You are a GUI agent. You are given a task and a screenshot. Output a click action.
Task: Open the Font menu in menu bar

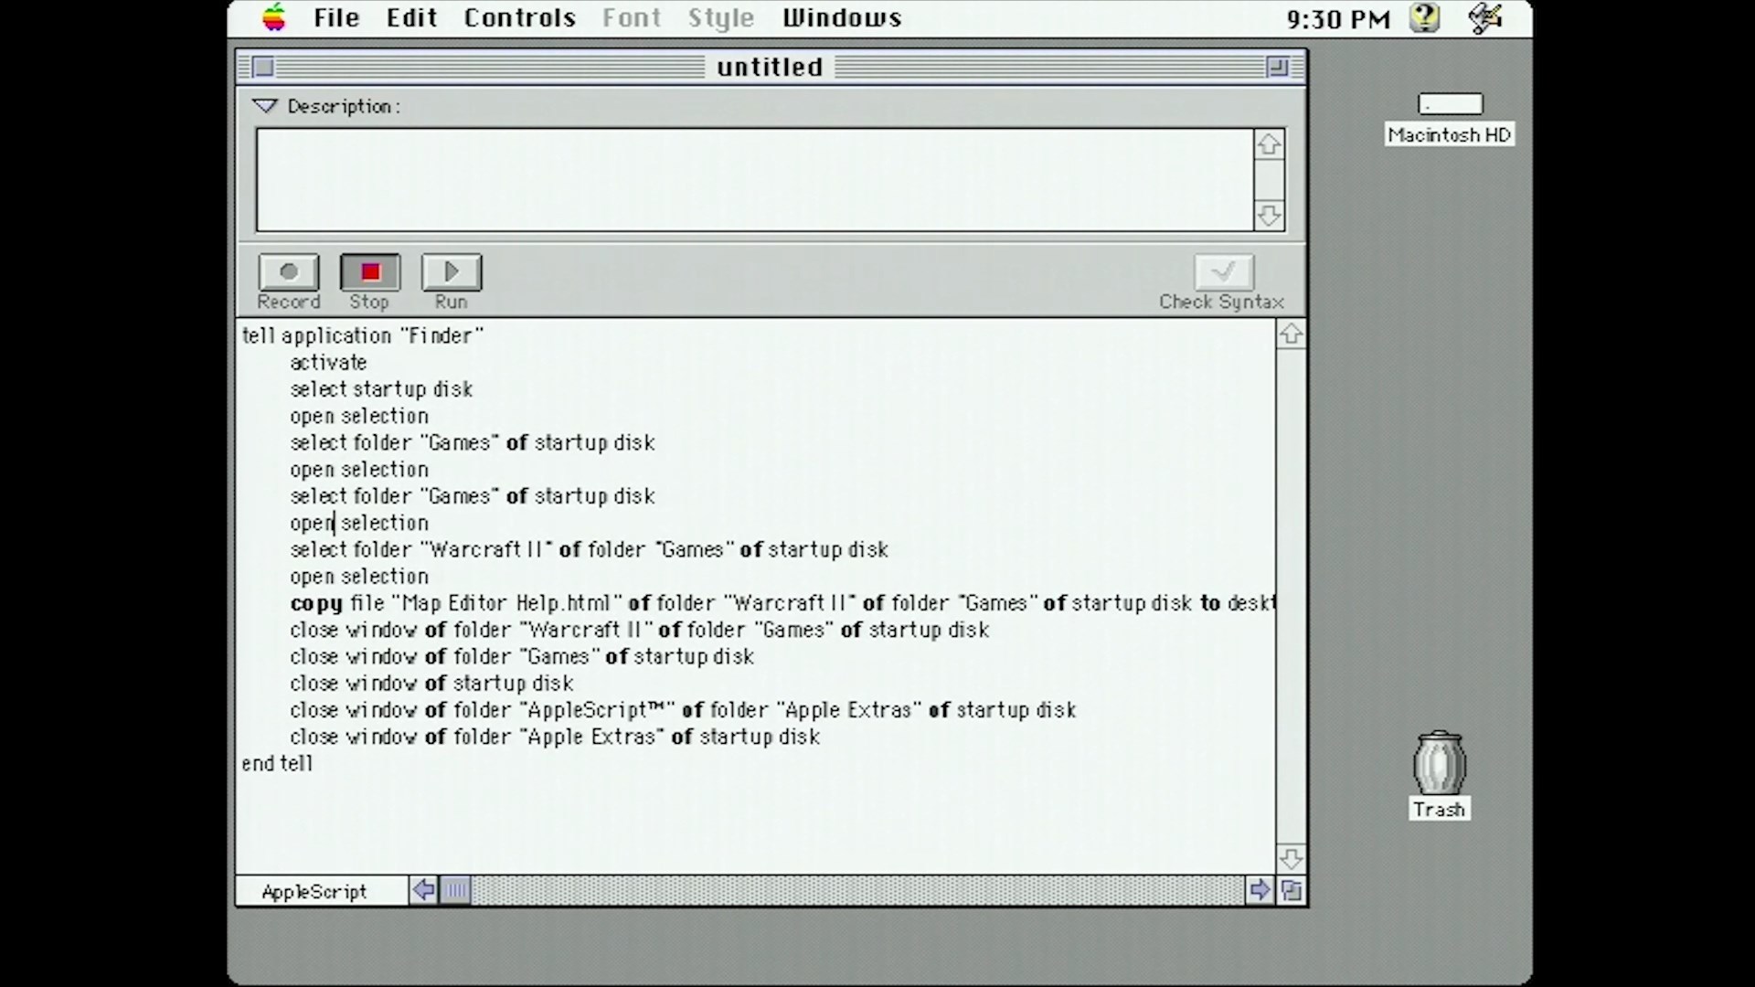[x=631, y=16]
